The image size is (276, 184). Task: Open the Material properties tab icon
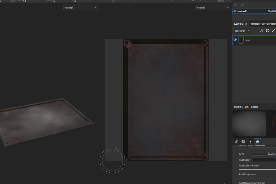tap(258, 142)
